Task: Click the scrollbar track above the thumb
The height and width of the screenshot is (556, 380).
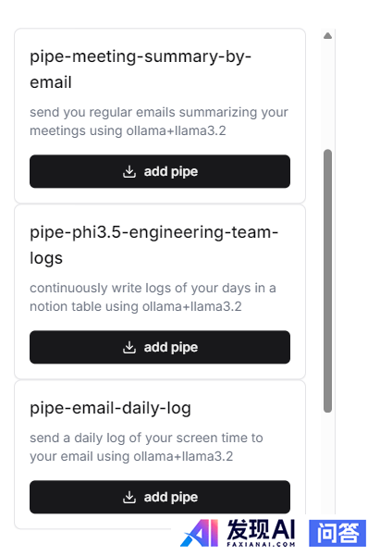Action: click(328, 94)
